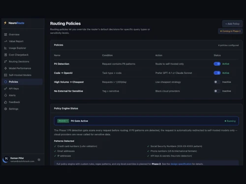Open Usage Explorer
246x184 pixels.
[22, 48]
